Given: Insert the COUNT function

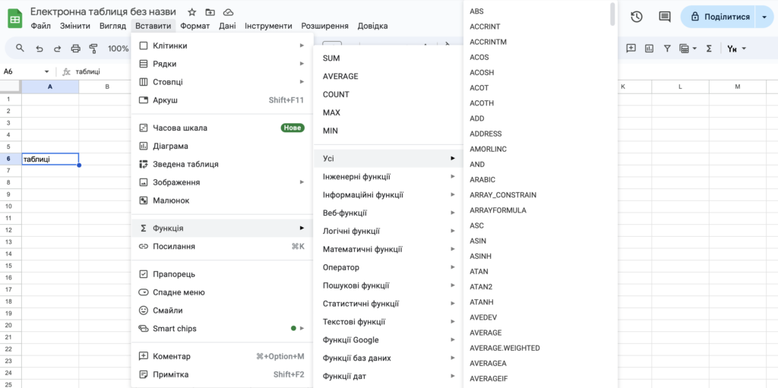Looking at the screenshot, I should [x=388, y=94].
